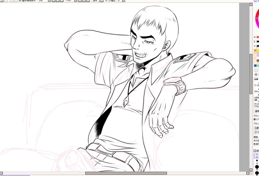Click the hue ring on color wheel
259x176 pixels.
(257, 18)
